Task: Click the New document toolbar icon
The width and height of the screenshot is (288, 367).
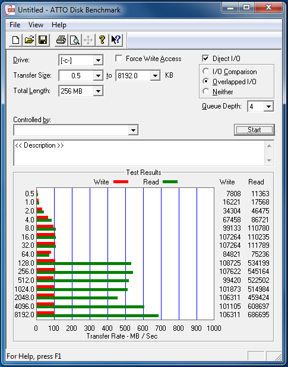Action: [x=15, y=40]
